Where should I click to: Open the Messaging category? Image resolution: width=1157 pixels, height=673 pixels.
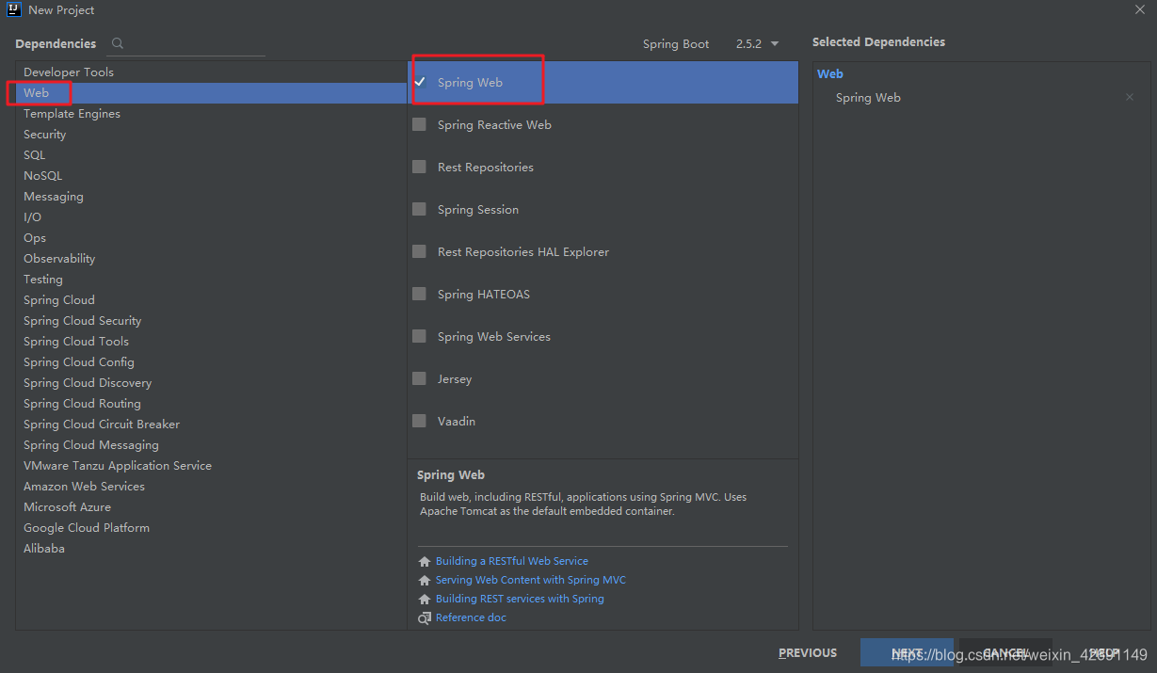tap(211, 197)
